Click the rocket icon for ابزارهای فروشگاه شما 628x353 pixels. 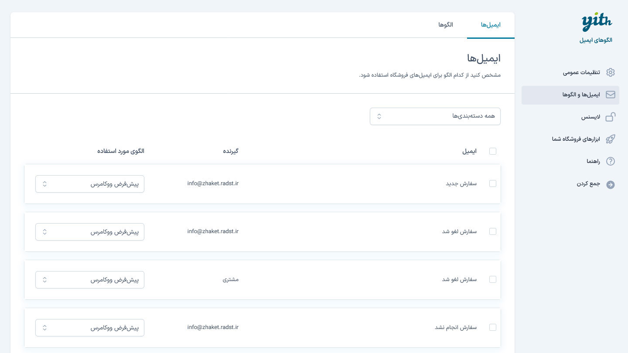(611, 139)
